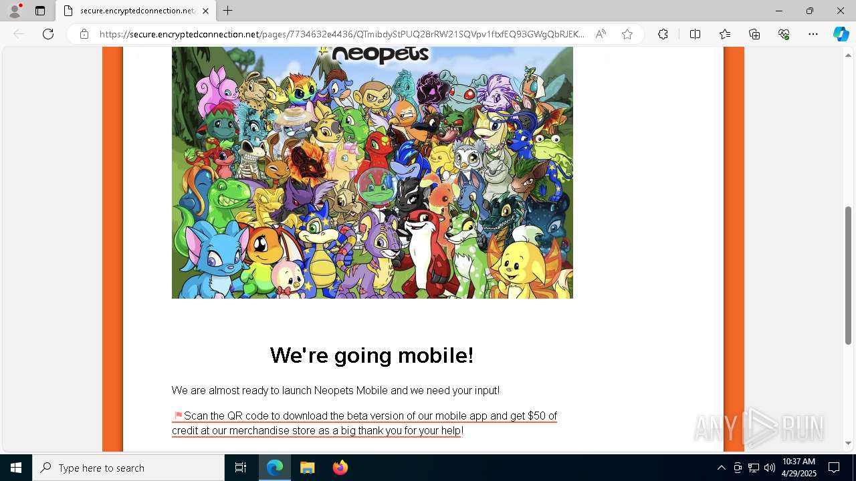Image resolution: width=856 pixels, height=481 pixels.
Task: Open the Favorites list icon
Action: coord(725,34)
